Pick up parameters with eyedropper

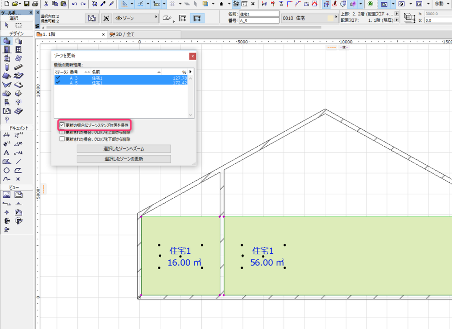click(103, 4)
